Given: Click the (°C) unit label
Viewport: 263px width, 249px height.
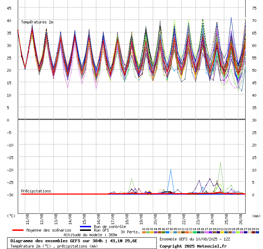Looking at the screenshot, I should point(11,216).
